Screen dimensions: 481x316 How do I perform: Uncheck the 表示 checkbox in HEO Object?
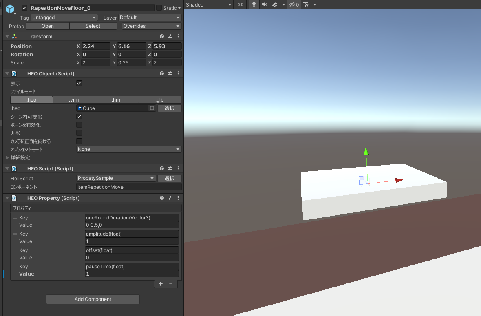pos(79,83)
